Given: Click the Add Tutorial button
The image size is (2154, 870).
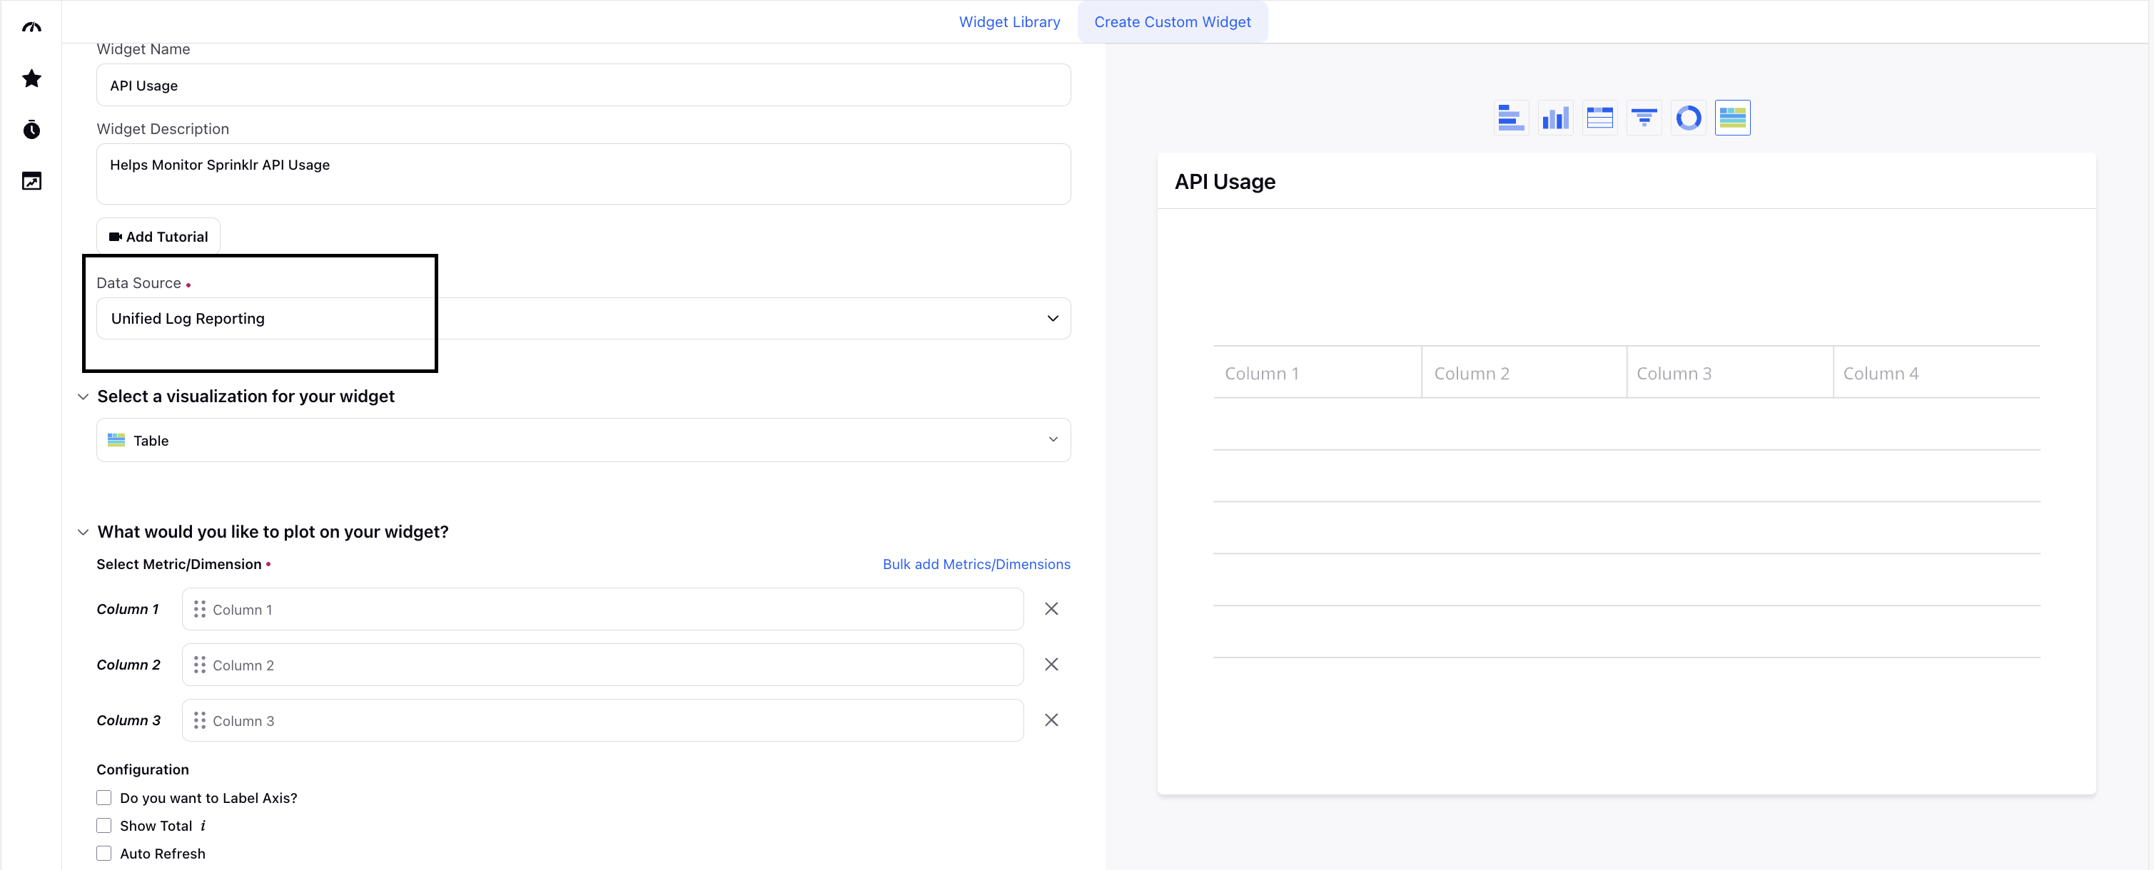Looking at the screenshot, I should (158, 237).
